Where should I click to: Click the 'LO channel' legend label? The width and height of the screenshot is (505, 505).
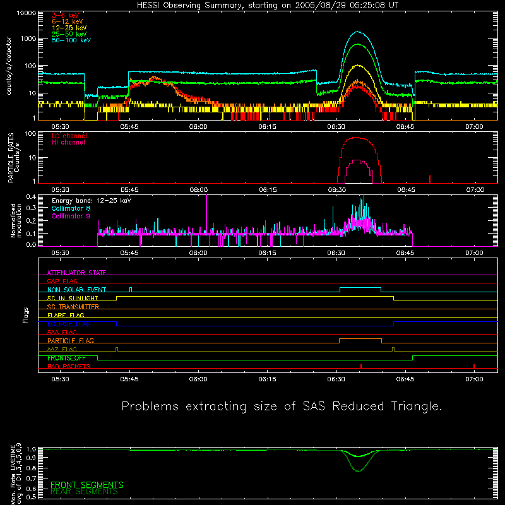click(x=69, y=136)
